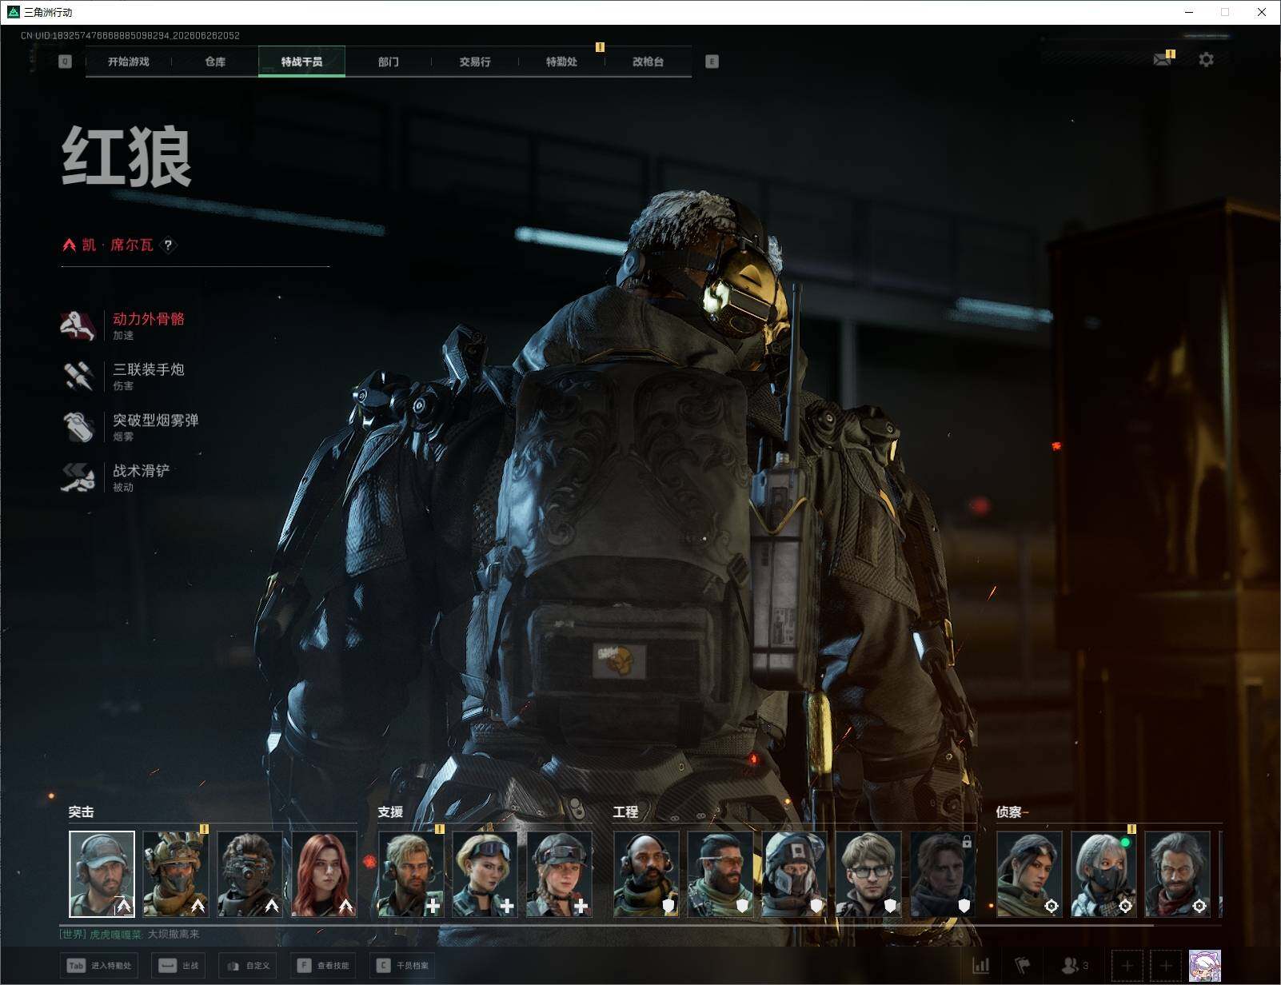This screenshot has width=1281, height=985.
Task: Click the Q previous-tab key icon
Action: tap(66, 62)
